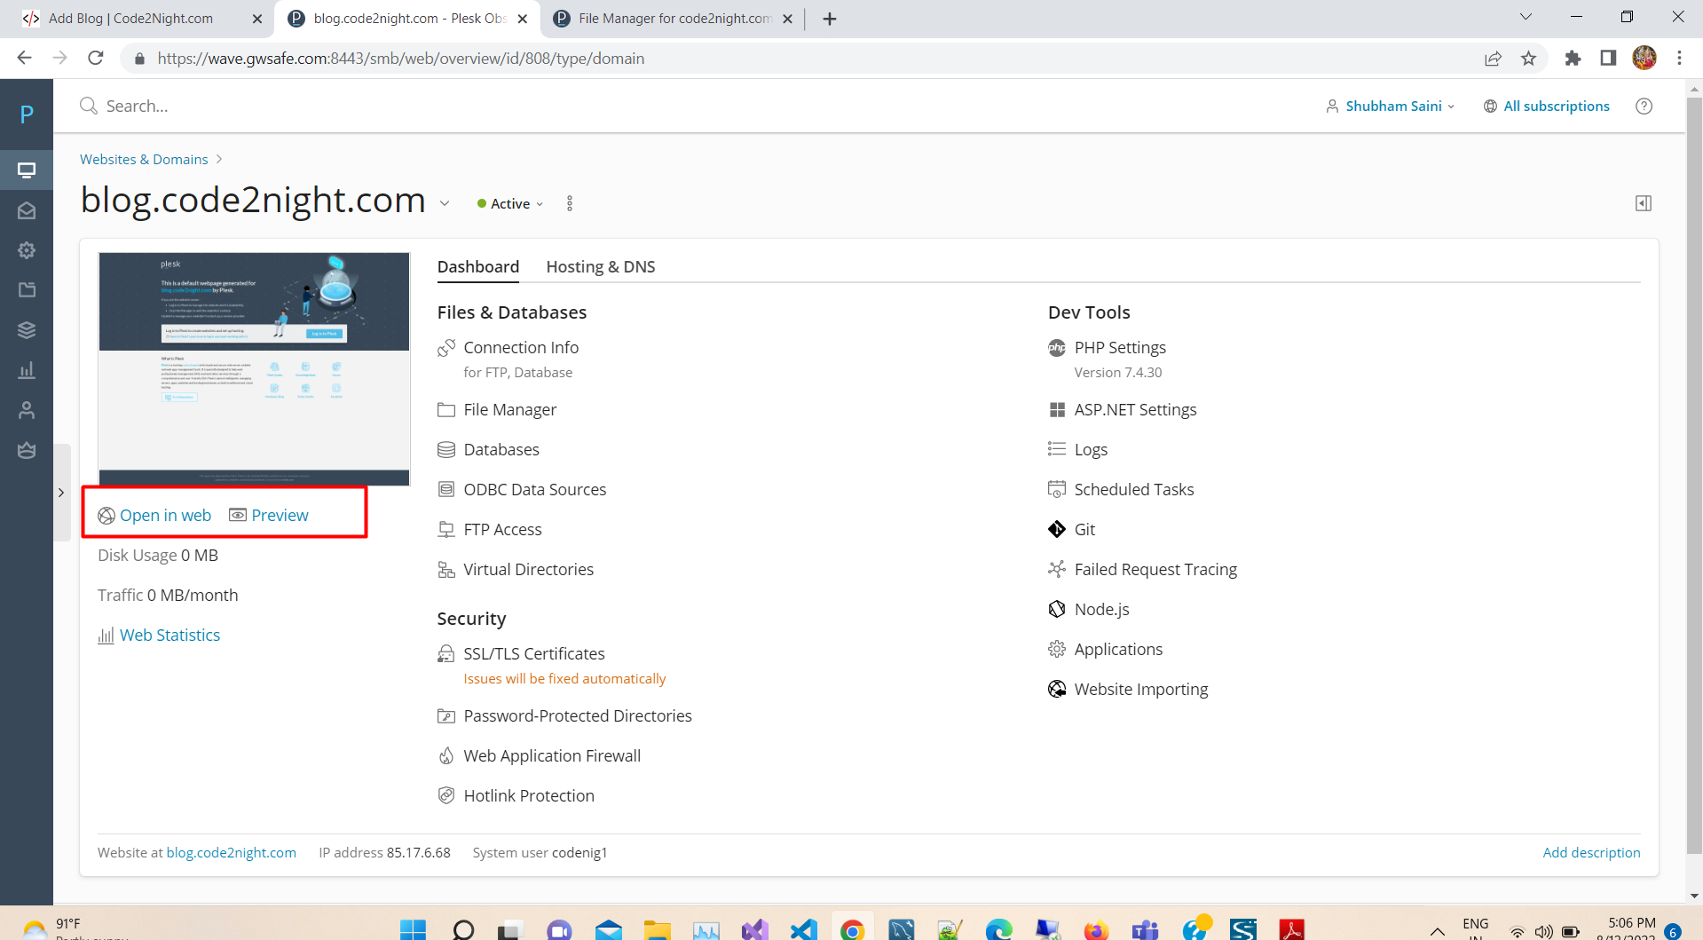Show hidden system tray icons

pos(1437,930)
